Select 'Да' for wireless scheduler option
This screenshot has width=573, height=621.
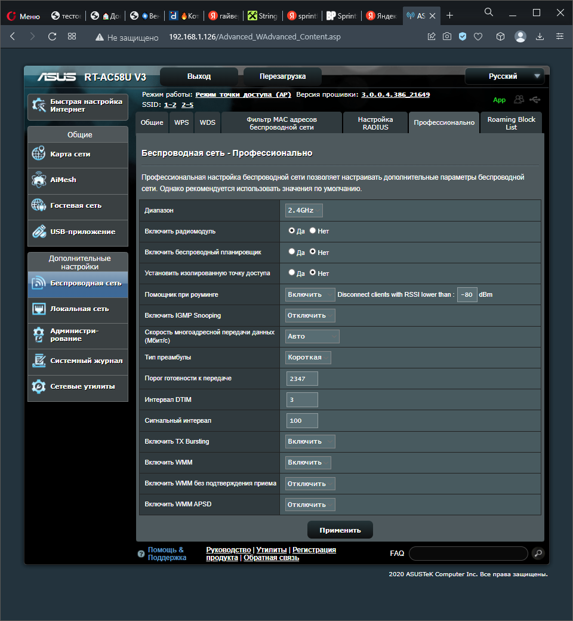[x=292, y=252]
